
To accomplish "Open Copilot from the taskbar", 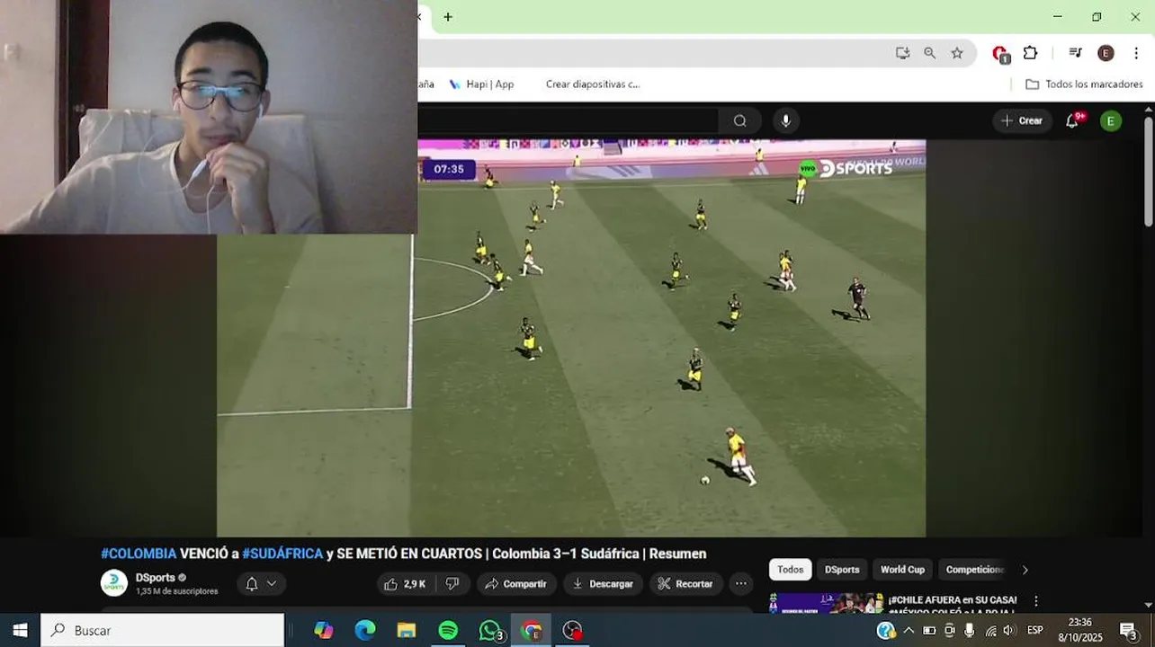I will pyautogui.click(x=324, y=631).
